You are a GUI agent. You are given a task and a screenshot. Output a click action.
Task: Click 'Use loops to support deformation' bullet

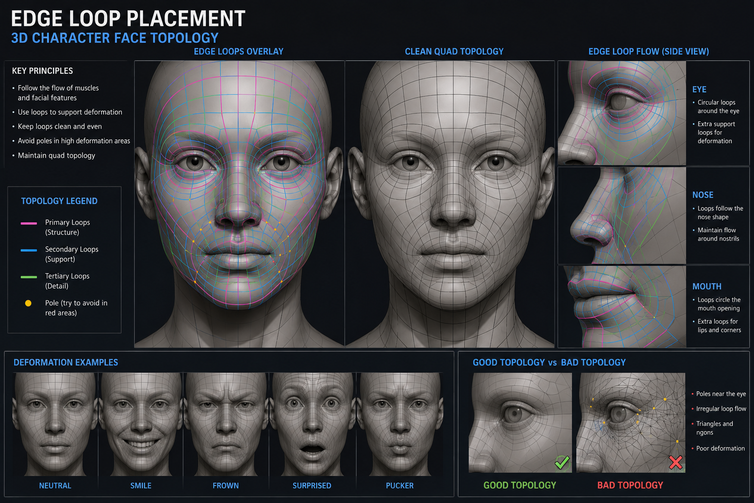point(67,112)
